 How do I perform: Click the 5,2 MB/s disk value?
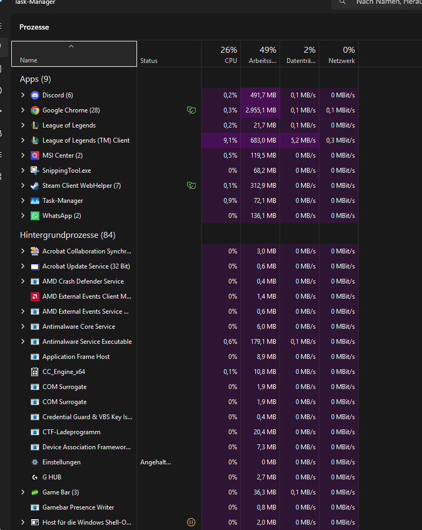[303, 140]
